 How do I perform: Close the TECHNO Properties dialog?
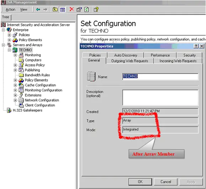(x=202, y=46)
